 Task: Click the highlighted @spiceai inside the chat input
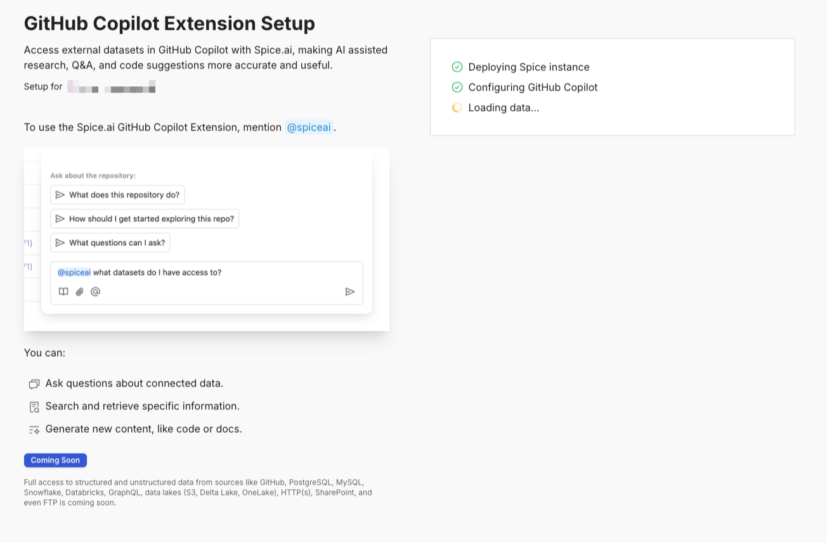pyautogui.click(x=74, y=272)
